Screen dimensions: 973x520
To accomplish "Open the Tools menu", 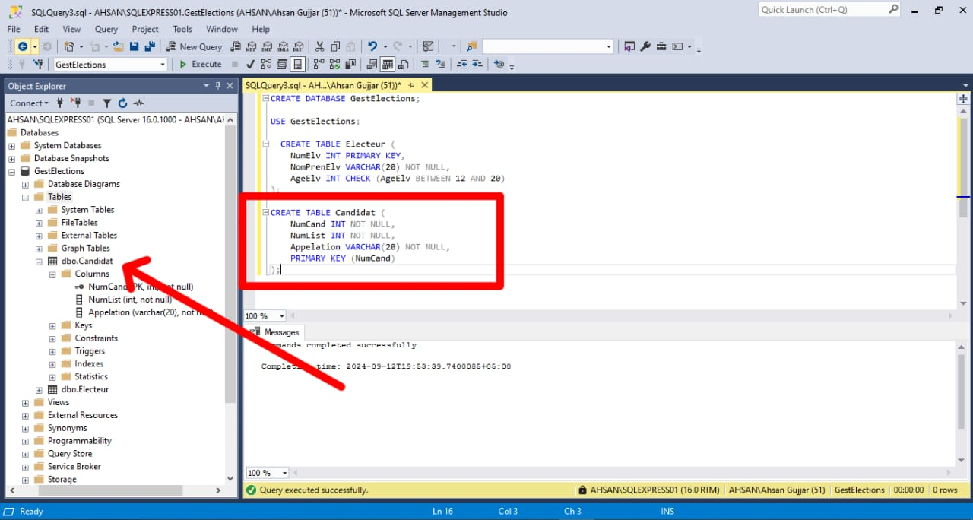I will [x=182, y=29].
